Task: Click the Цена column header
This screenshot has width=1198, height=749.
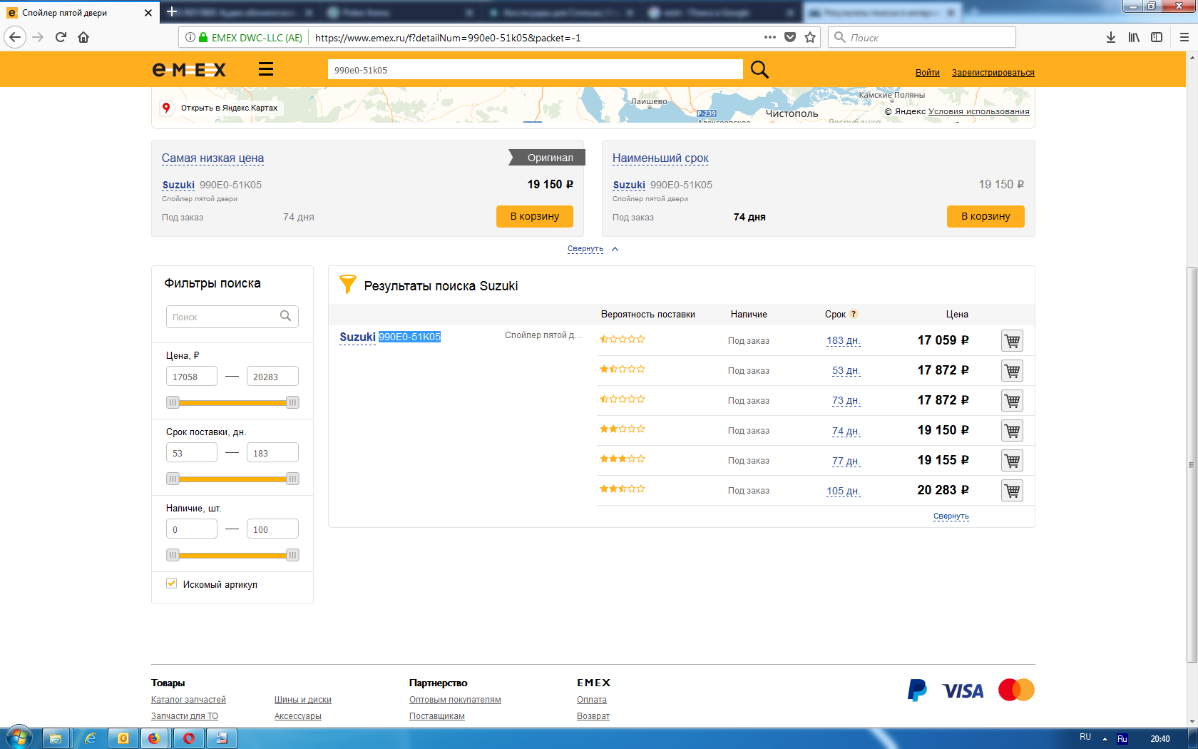Action: pyautogui.click(x=957, y=315)
